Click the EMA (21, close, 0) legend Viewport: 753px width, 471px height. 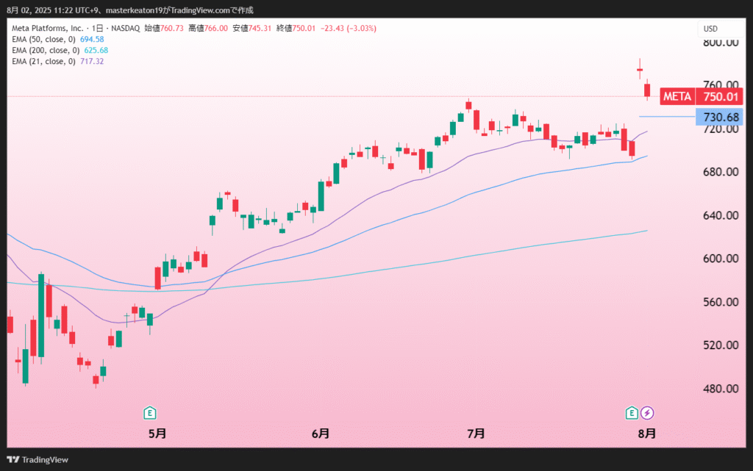[43, 62]
